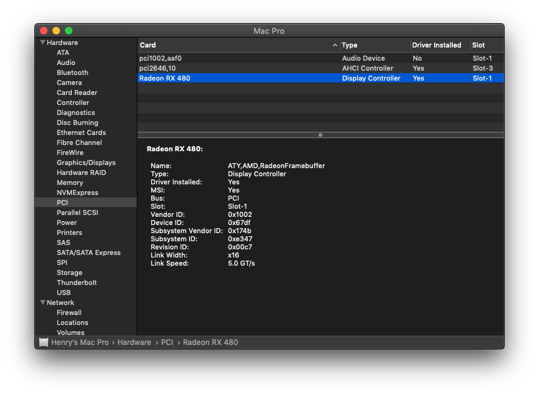Click Hardware in the path bar
Screen dimensions: 539x395
tap(134, 342)
